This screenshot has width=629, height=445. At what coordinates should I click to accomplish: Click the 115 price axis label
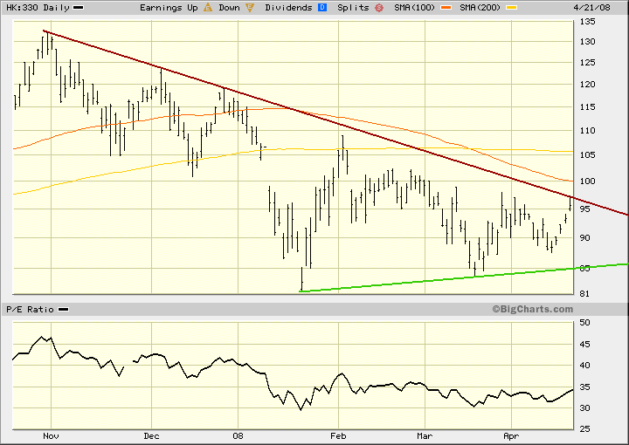coord(588,107)
